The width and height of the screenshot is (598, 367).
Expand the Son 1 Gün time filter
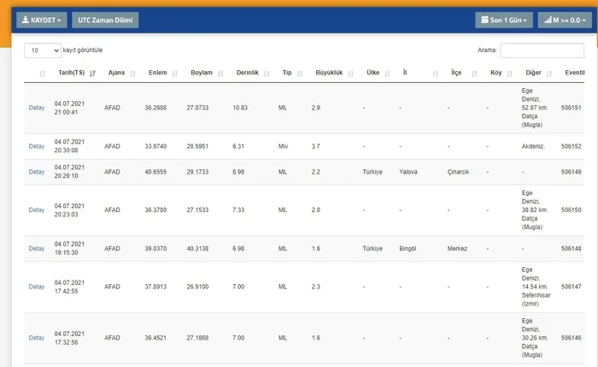point(504,20)
